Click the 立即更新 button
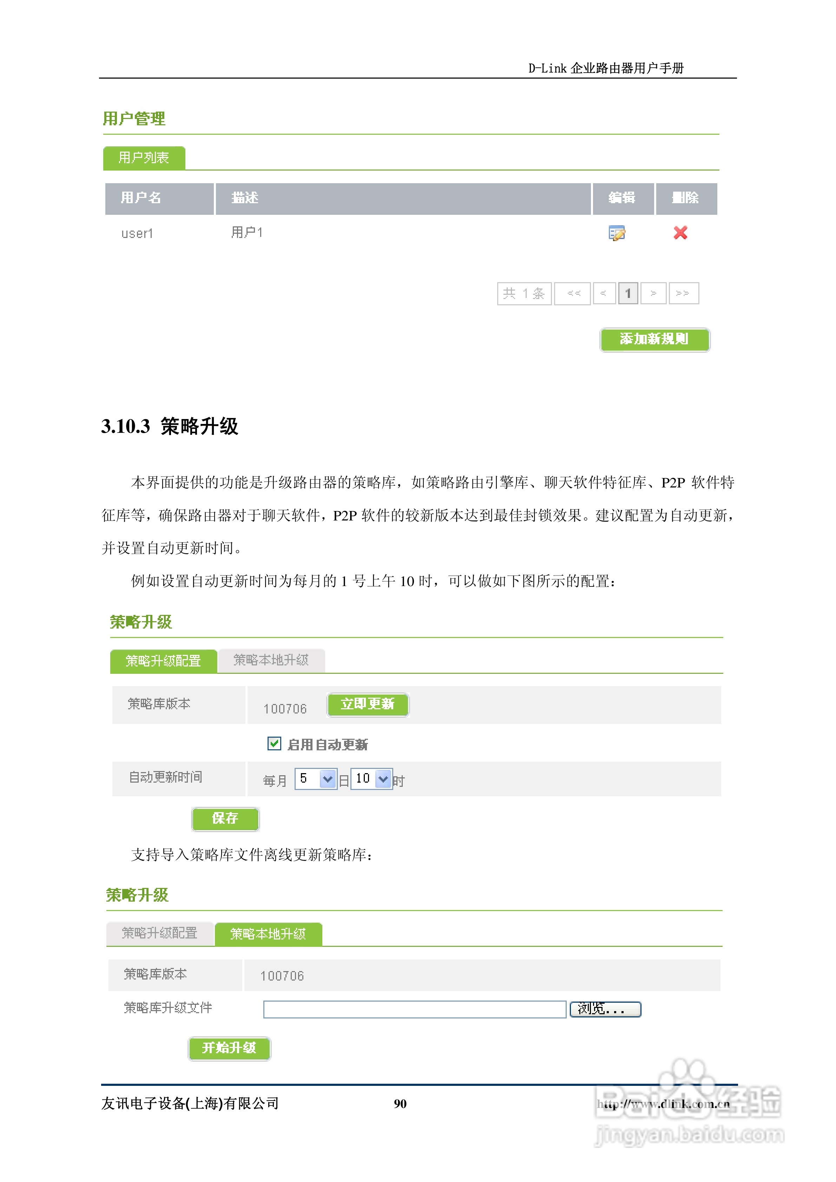 click(x=368, y=704)
